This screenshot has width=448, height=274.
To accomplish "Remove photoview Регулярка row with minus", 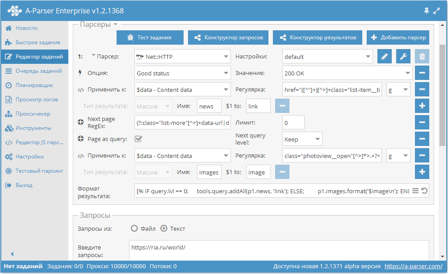I will [x=422, y=156].
